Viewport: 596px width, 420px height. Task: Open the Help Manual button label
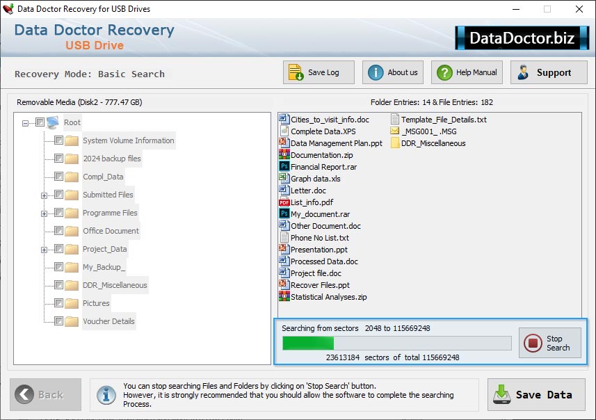click(x=476, y=72)
